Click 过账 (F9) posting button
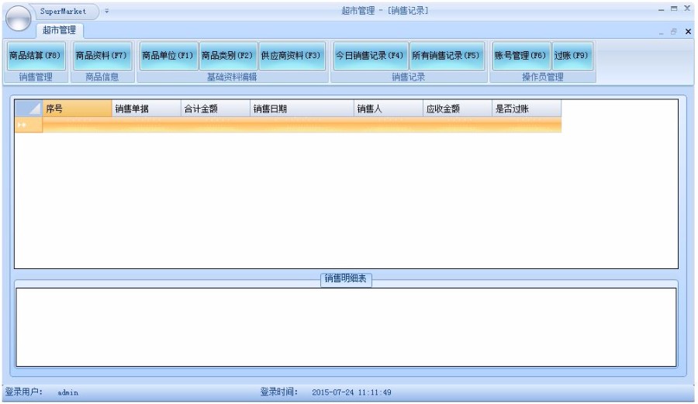 (x=572, y=56)
